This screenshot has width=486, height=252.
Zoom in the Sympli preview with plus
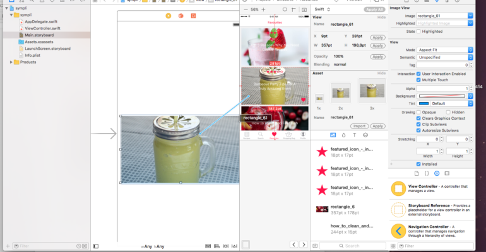[263, 9]
